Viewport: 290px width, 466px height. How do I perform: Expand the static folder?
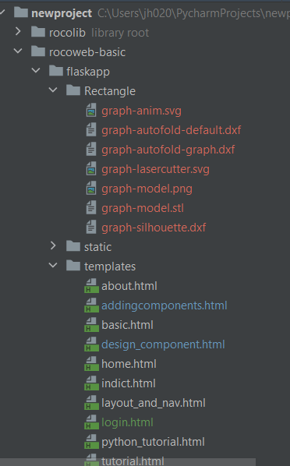click(53, 245)
